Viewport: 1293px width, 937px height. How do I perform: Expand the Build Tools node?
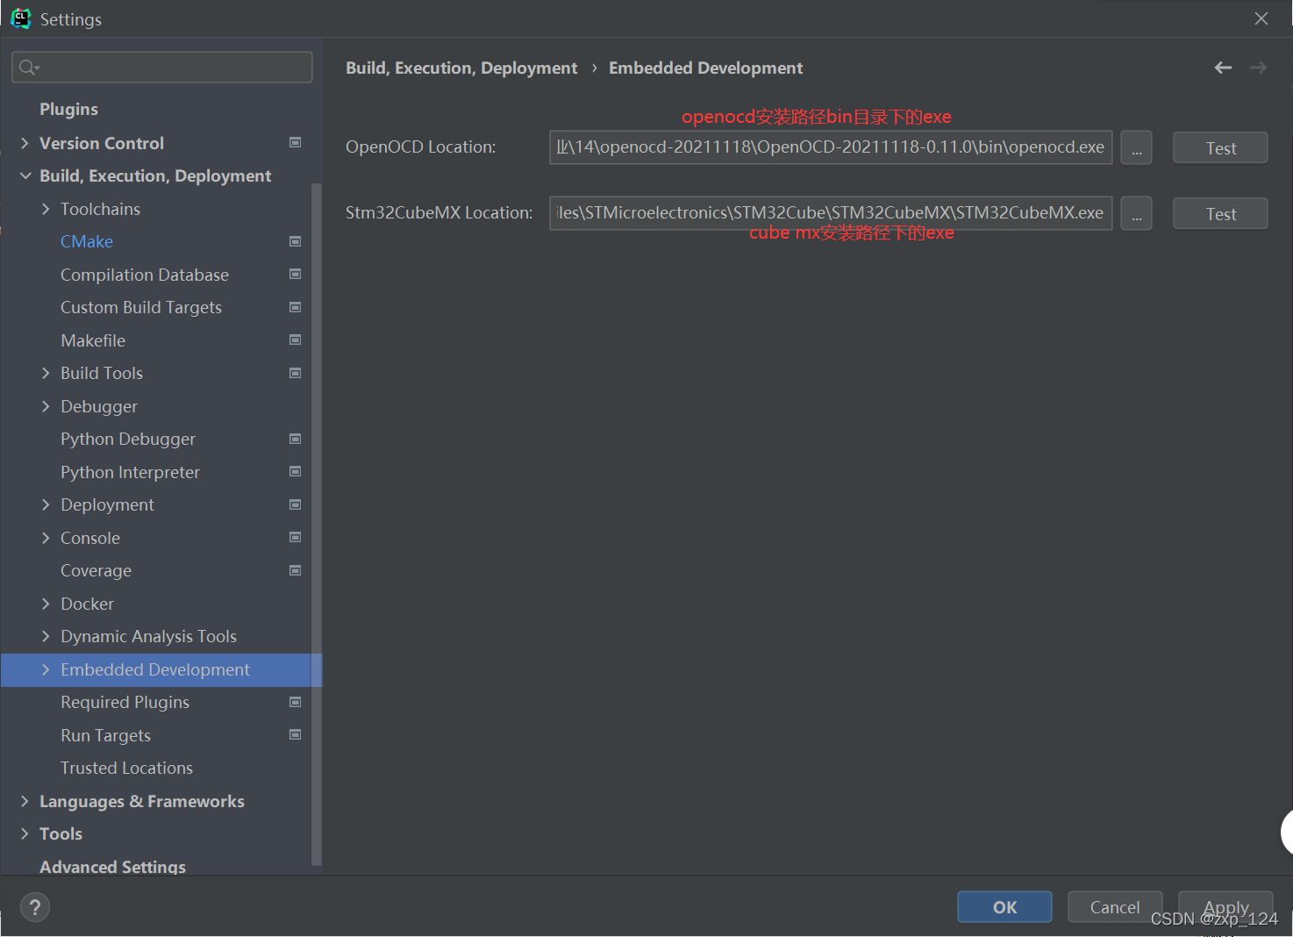click(46, 373)
